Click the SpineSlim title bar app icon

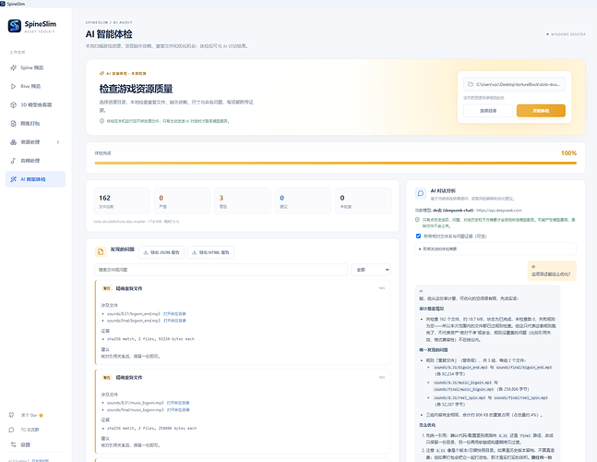click(x=3, y=4)
